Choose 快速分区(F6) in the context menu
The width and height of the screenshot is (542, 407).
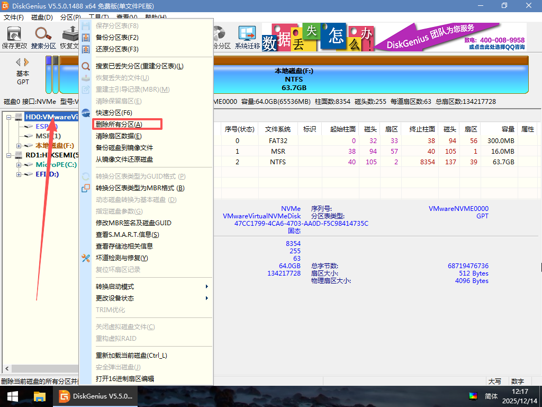(114, 113)
